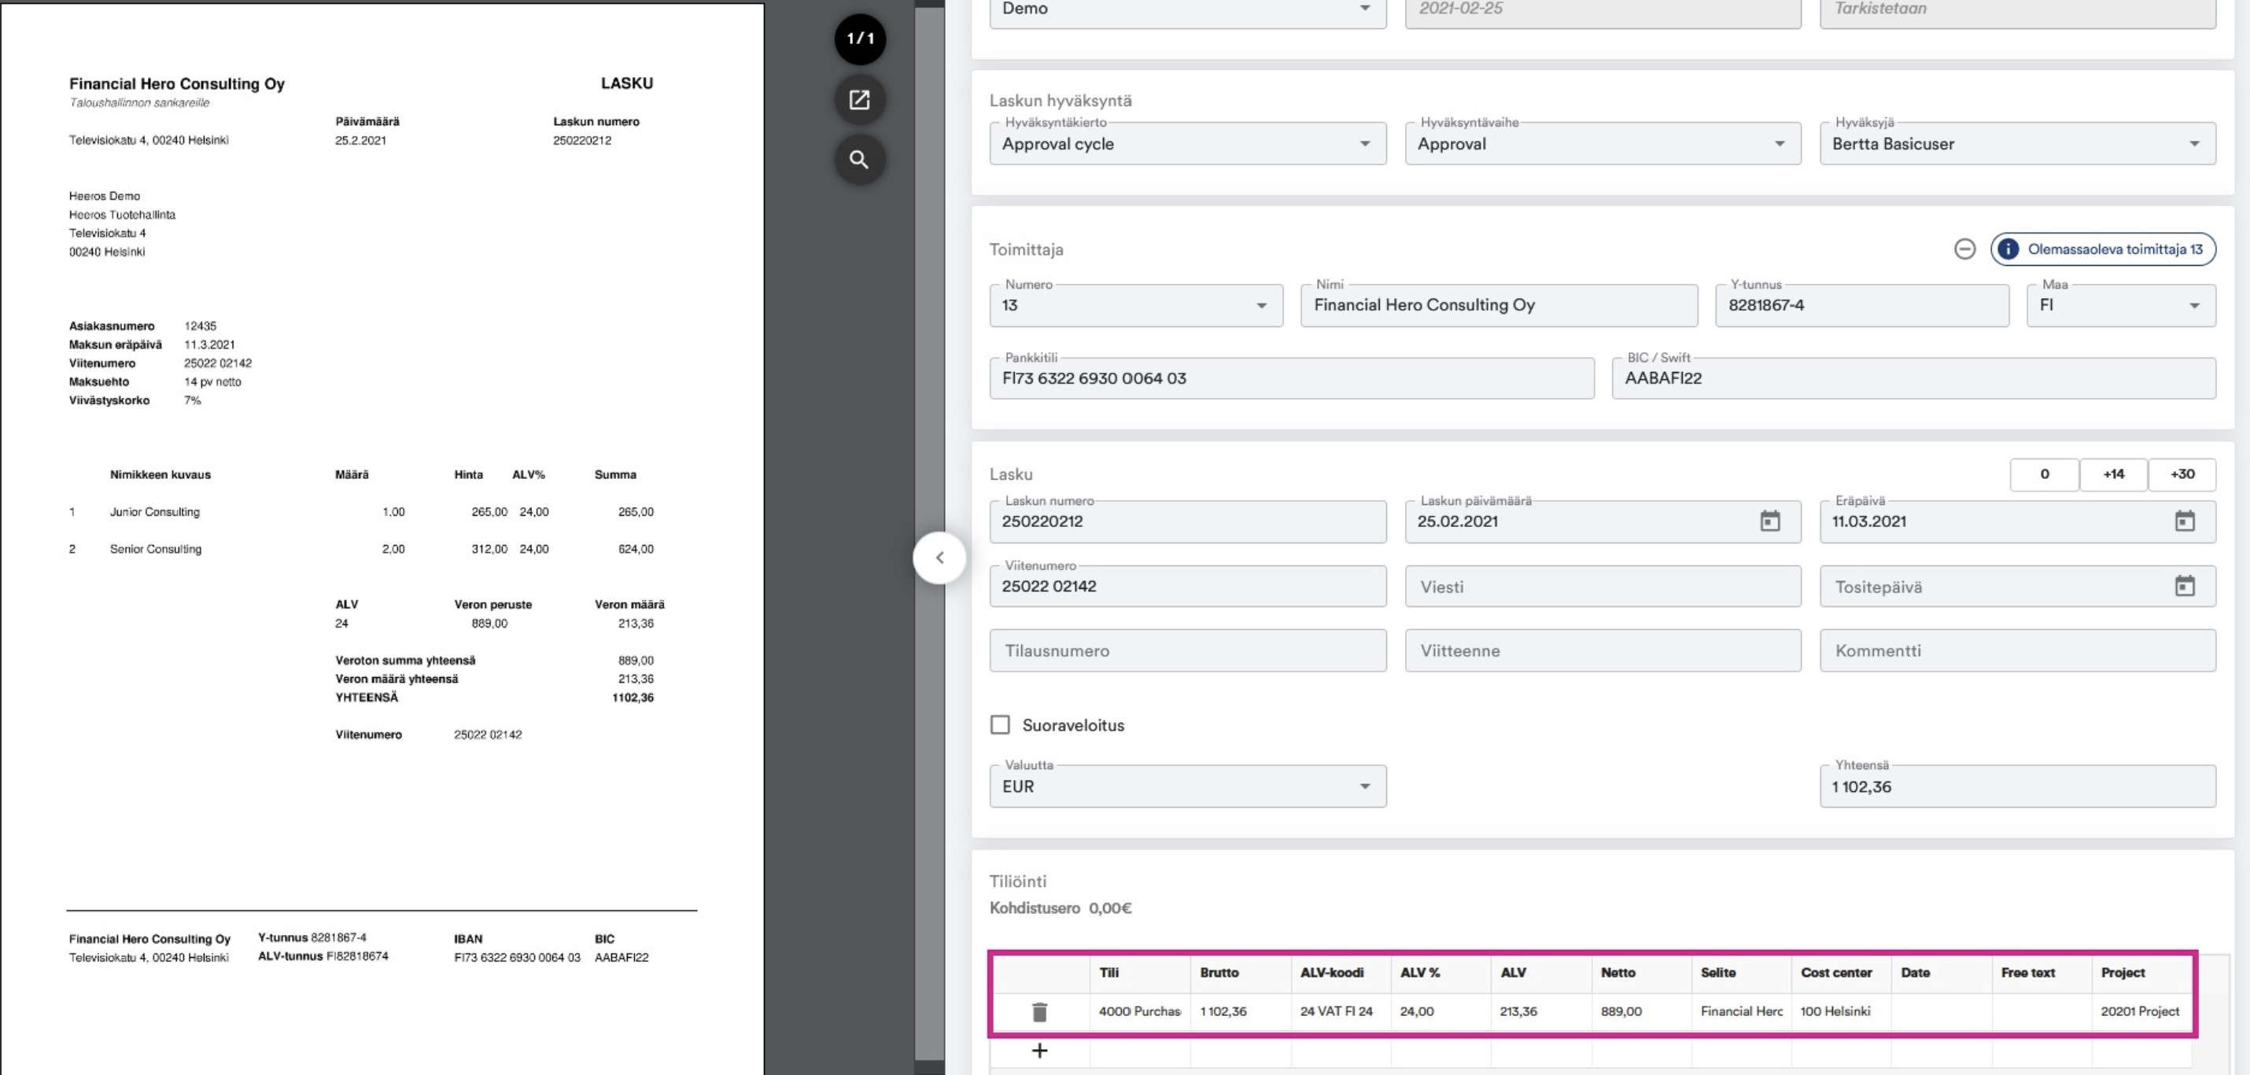
Task: Click the ALV amount cell 213,36
Action: [x=1540, y=1011]
